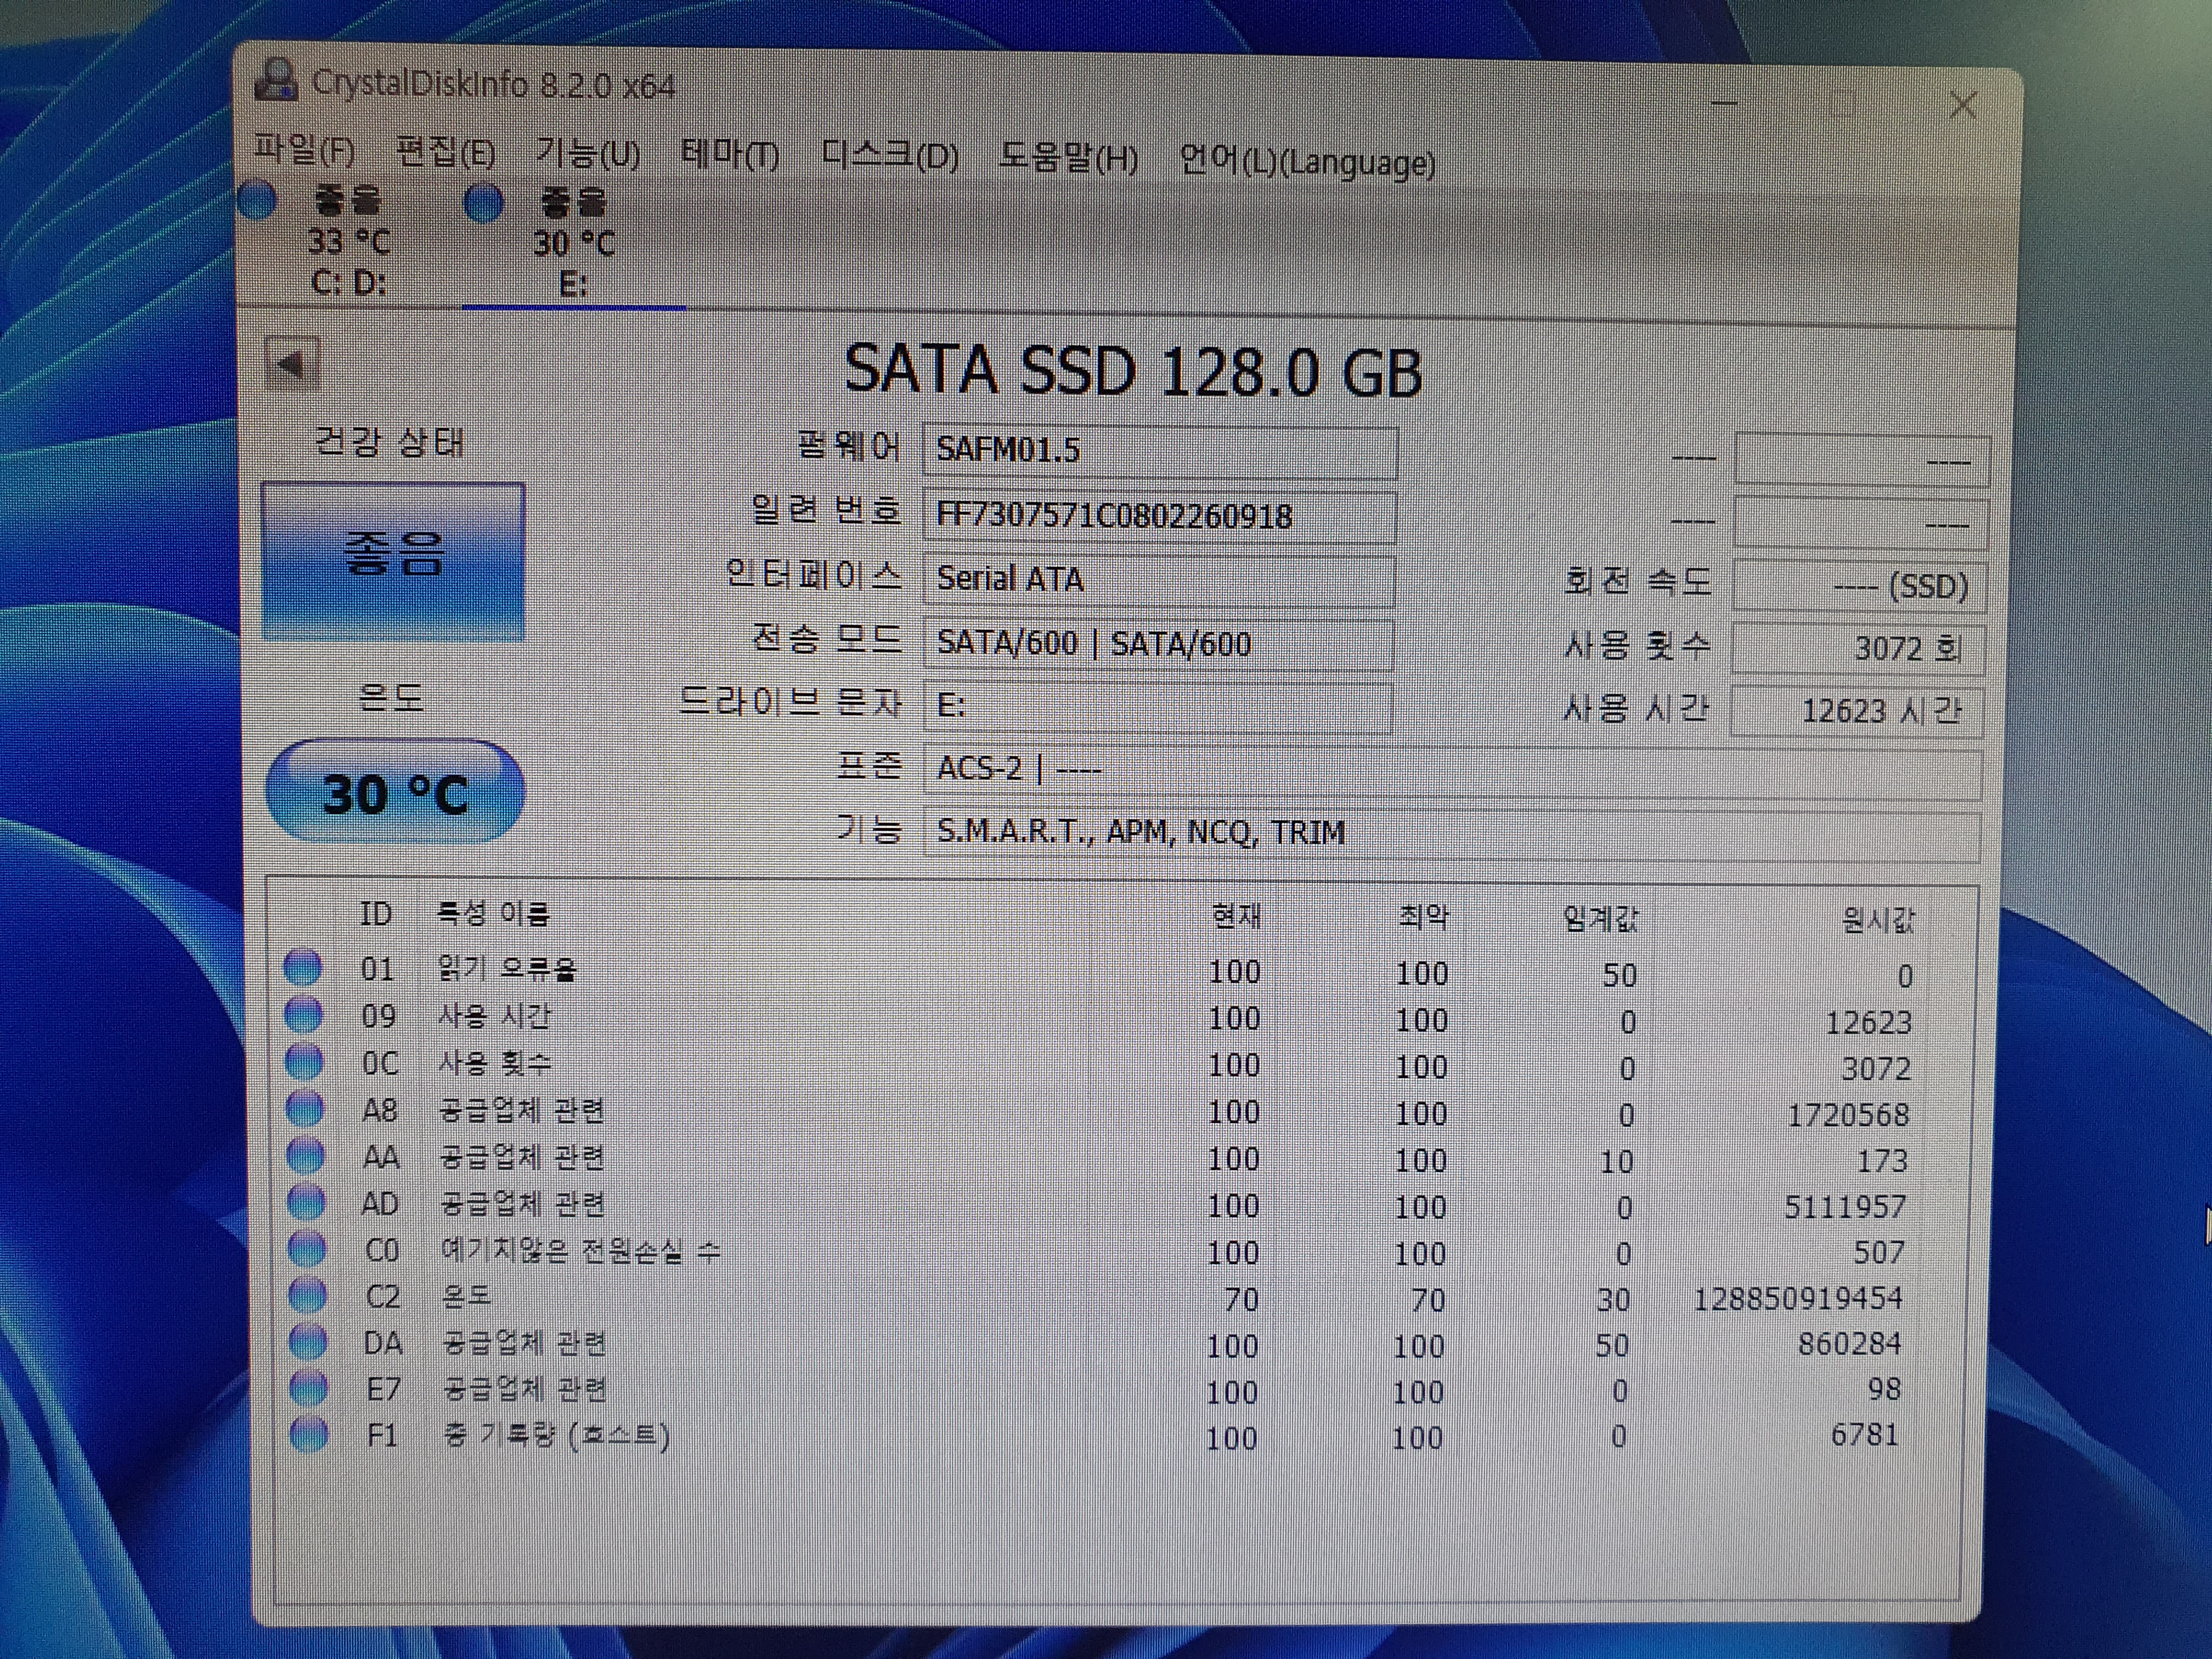Open the 편집(E) menu
This screenshot has height=1659, width=2212.
(x=446, y=152)
